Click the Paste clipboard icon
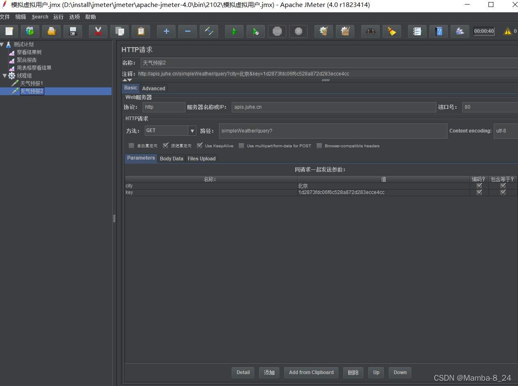Screen dimensions: 518x386 coord(141,31)
